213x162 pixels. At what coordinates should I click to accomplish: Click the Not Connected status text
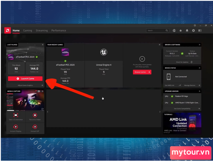[181, 77]
